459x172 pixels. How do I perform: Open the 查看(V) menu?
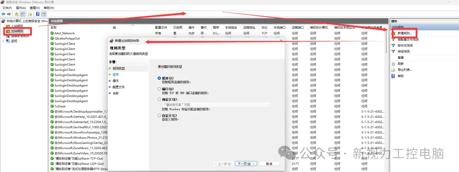[34, 8]
